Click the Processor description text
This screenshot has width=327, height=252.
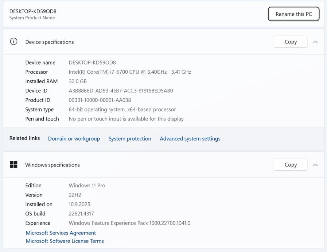point(130,72)
